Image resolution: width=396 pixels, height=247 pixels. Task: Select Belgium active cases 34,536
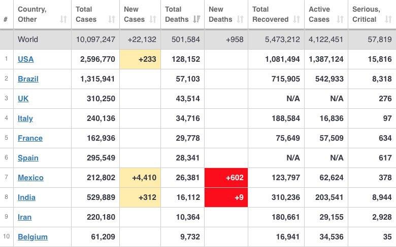[332, 237]
